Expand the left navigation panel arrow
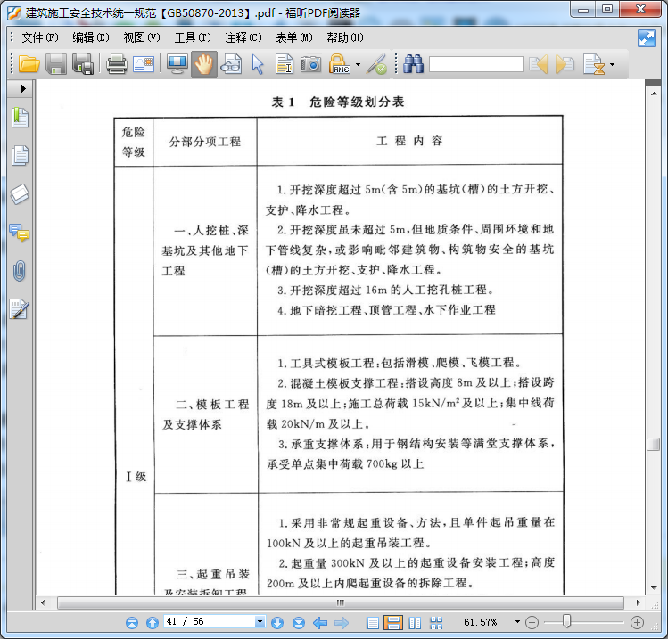The image size is (668, 639). pos(23,88)
